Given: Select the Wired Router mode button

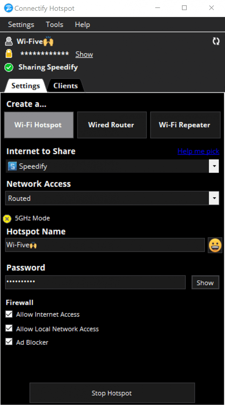Looking at the screenshot, I should (112, 125).
